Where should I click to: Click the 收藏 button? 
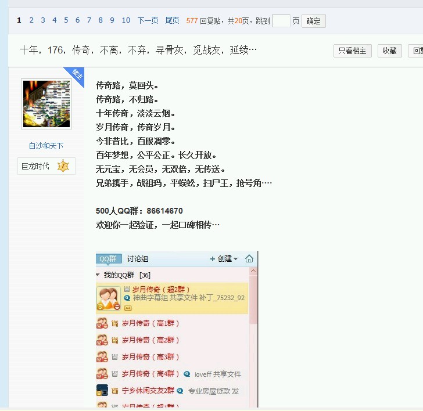tap(389, 51)
